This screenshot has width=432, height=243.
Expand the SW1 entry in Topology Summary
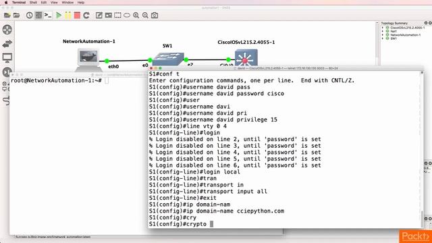[x=383, y=38]
